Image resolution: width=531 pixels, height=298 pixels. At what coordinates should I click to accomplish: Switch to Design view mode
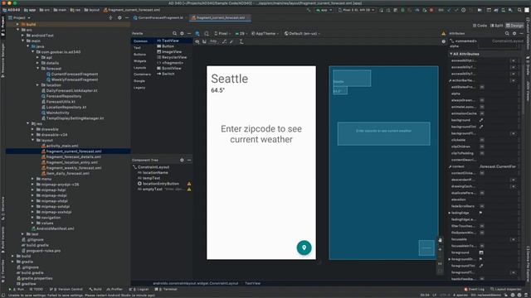514,26
